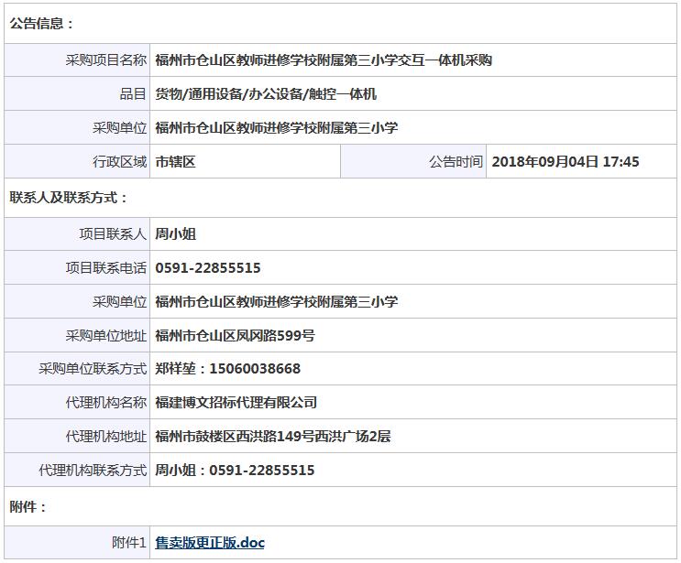The width and height of the screenshot is (681, 563).
Task: Click the 品目 label cell
Action: [x=77, y=93]
